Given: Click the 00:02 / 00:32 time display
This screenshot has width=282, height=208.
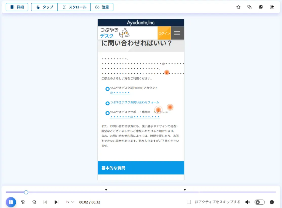Looking at the screenshot, I should [x=90, y=202].
